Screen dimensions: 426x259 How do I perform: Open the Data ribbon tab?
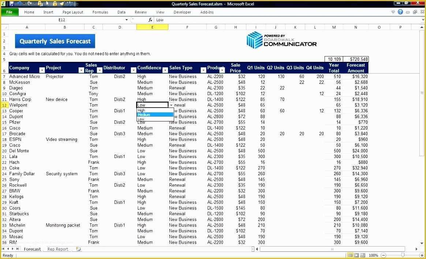[x=122, y=12]
